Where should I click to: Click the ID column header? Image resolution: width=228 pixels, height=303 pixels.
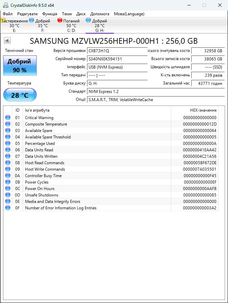[17, 110]
